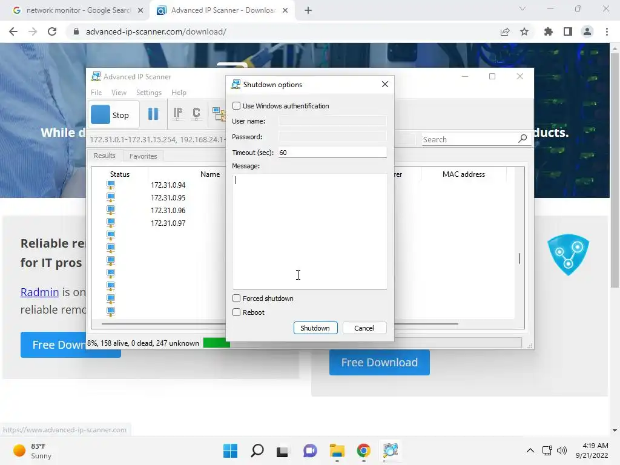Expand the tab search chevron
620x465 pixels.
523,8
